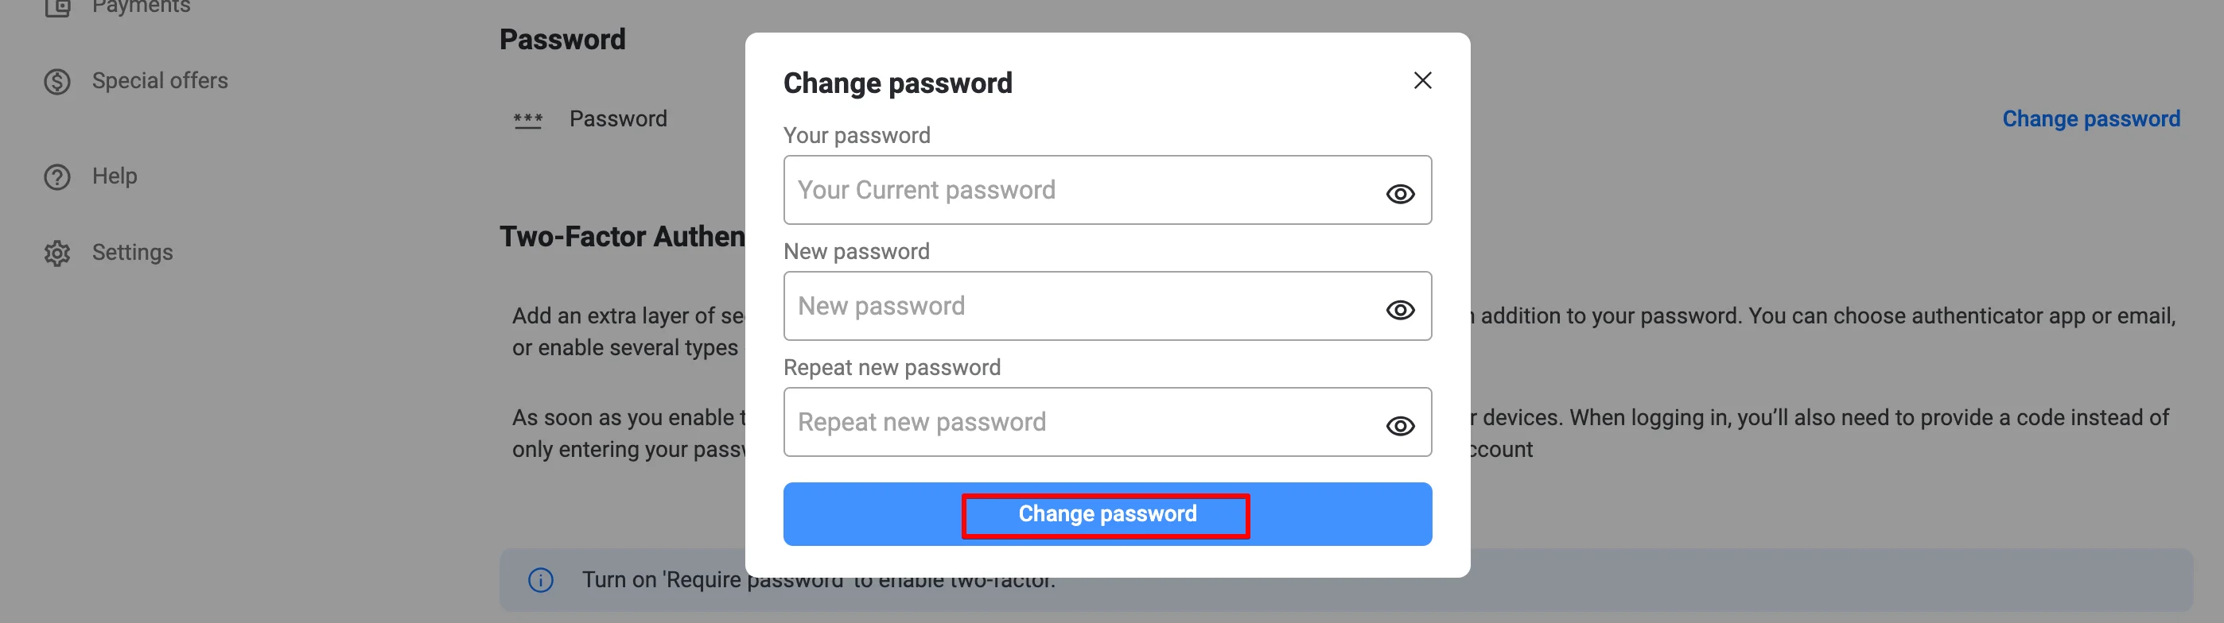Reveal the Repeat new password entry

point(1399,426)
